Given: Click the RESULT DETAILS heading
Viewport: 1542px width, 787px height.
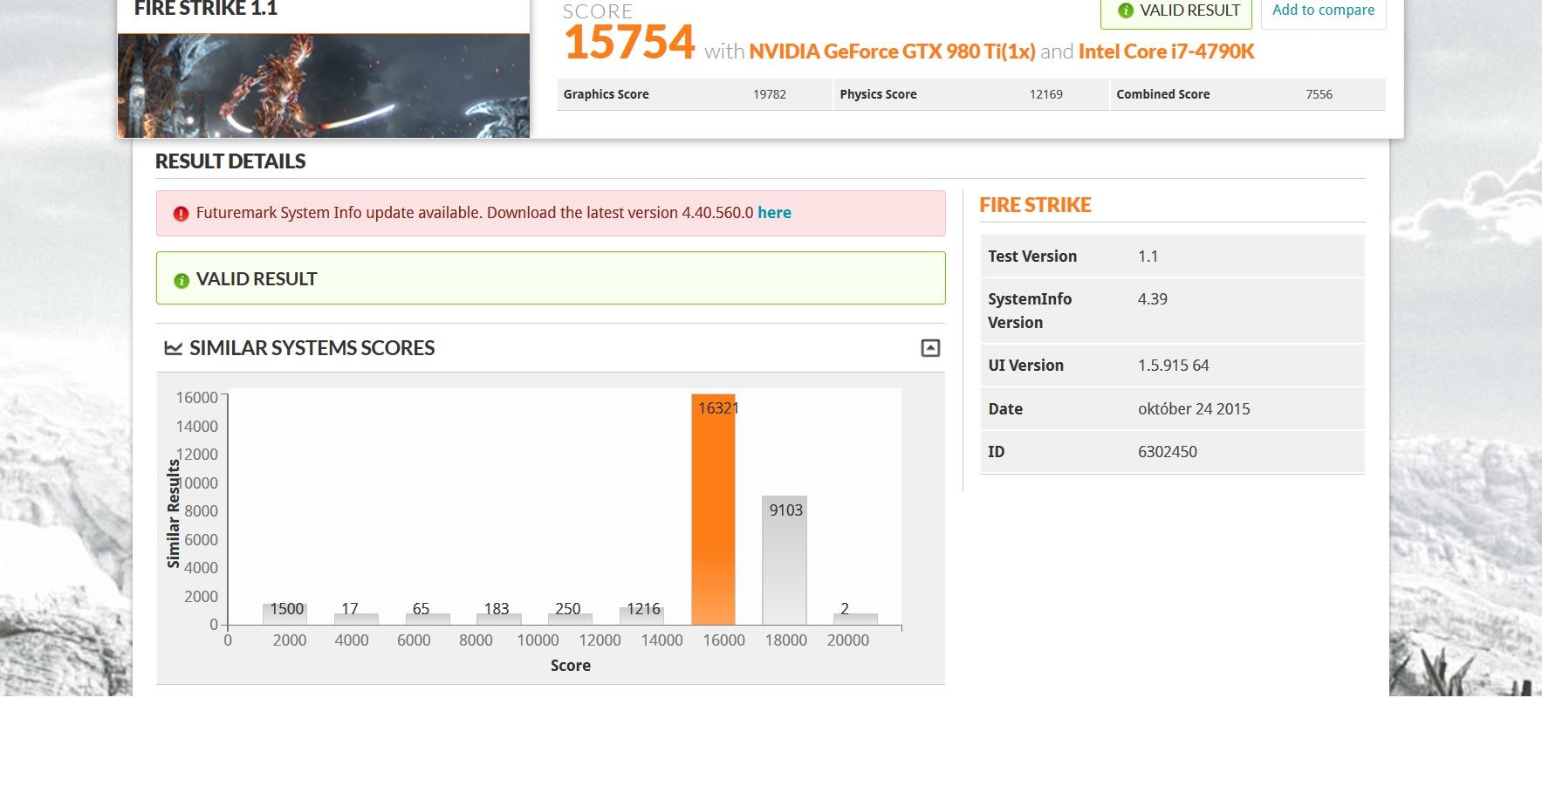Looking at the screenshot, I should click(230, 161).
